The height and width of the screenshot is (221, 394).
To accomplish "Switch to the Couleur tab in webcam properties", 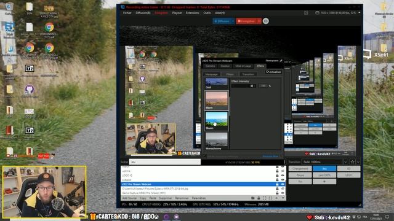I will tap(225, 66).
